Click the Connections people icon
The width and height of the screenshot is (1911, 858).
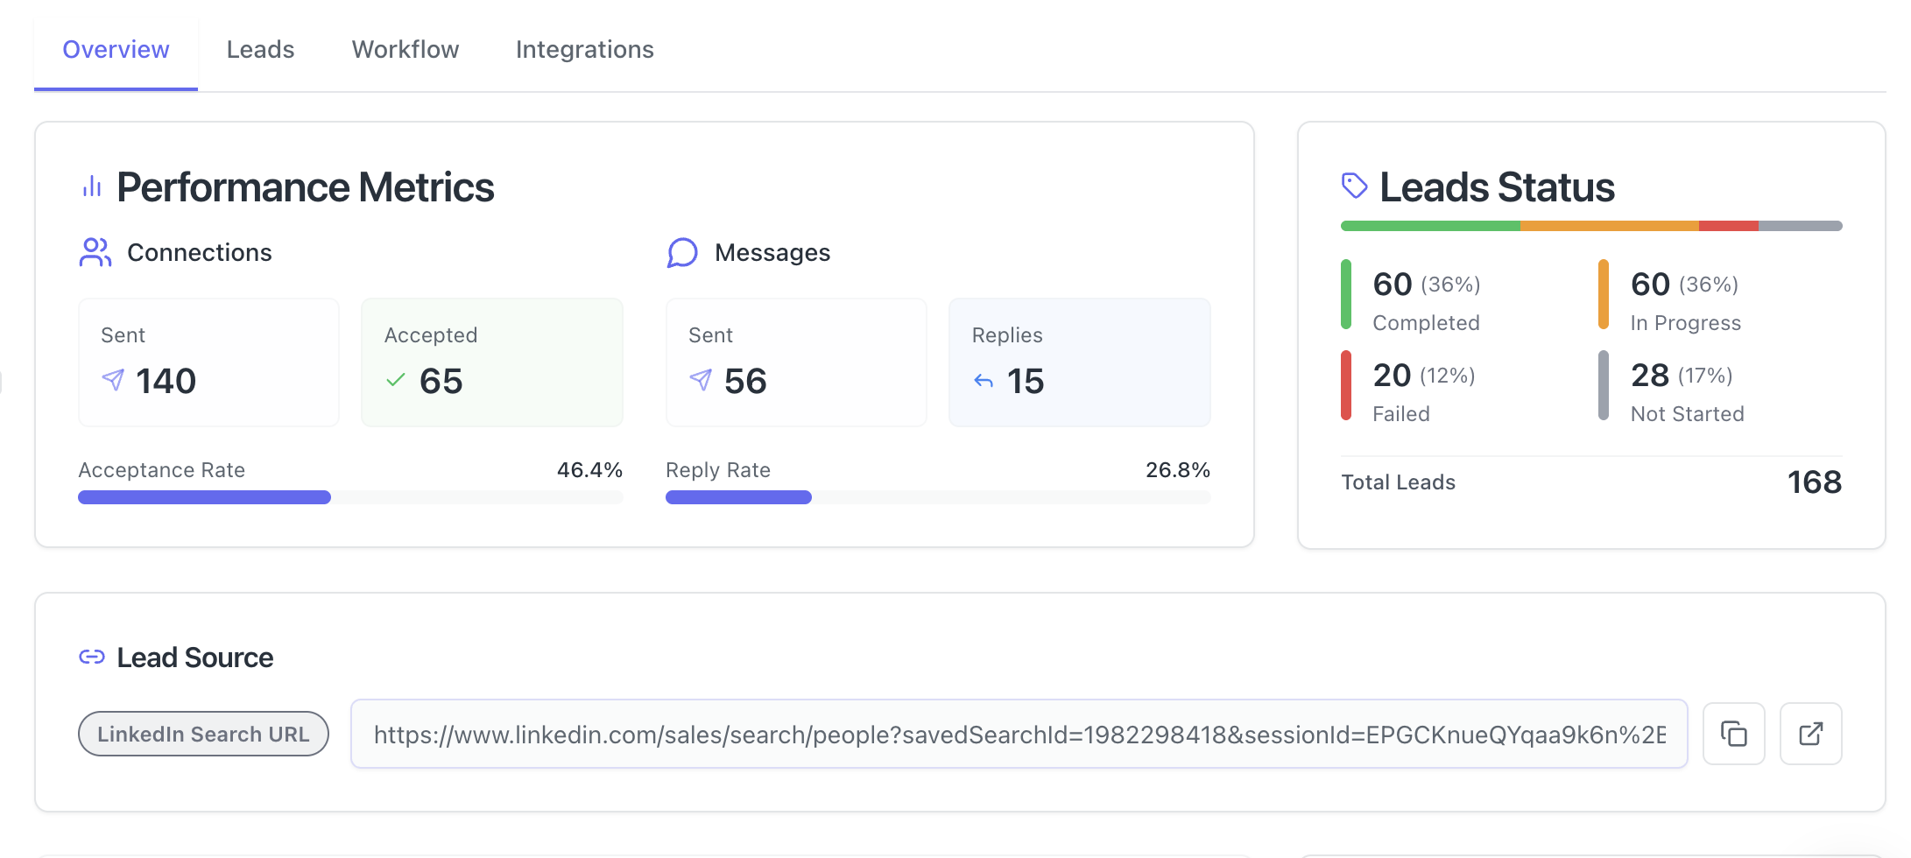pyautogui.click(x=95, y=252)
